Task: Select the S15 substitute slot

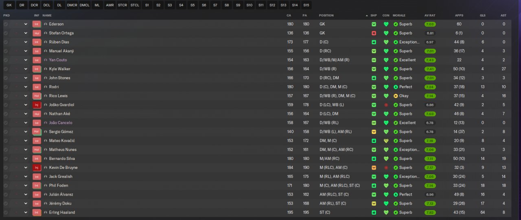Action: pos(306,5)
